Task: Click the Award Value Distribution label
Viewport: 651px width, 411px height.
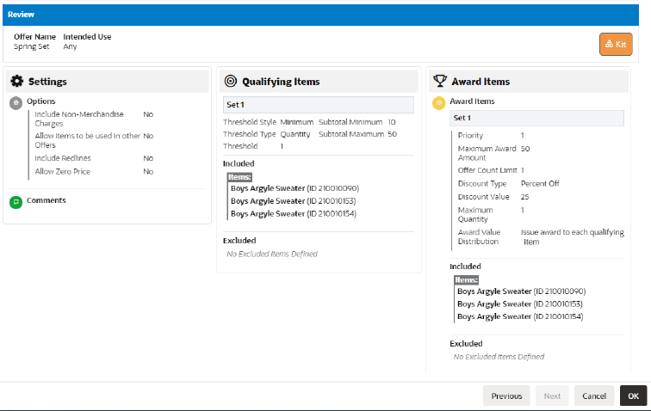Action: click(479, 236)
